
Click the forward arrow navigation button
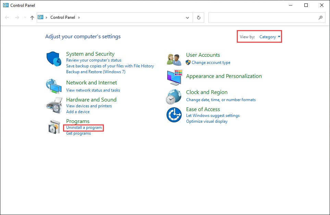17,17
